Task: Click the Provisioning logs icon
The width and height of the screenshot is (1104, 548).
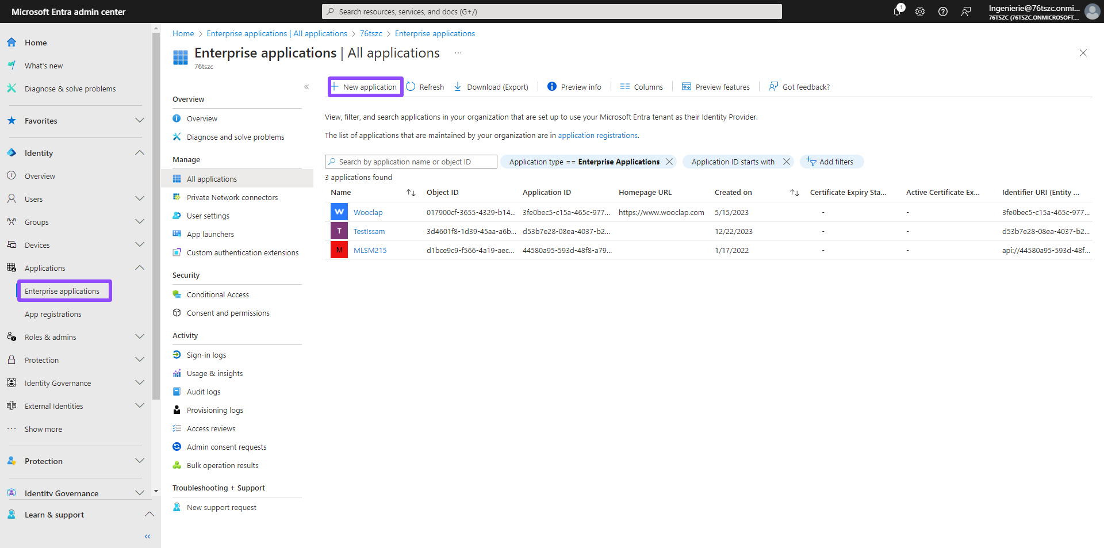Action: click(x=177, y=410)
